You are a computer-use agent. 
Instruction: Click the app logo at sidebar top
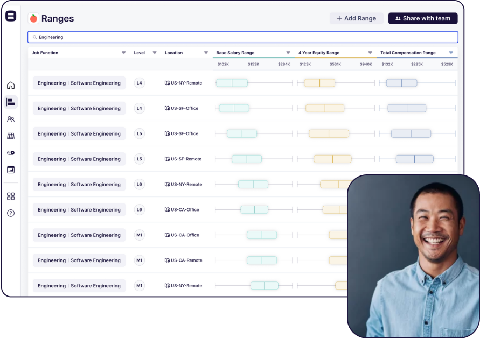coord(11,16)
